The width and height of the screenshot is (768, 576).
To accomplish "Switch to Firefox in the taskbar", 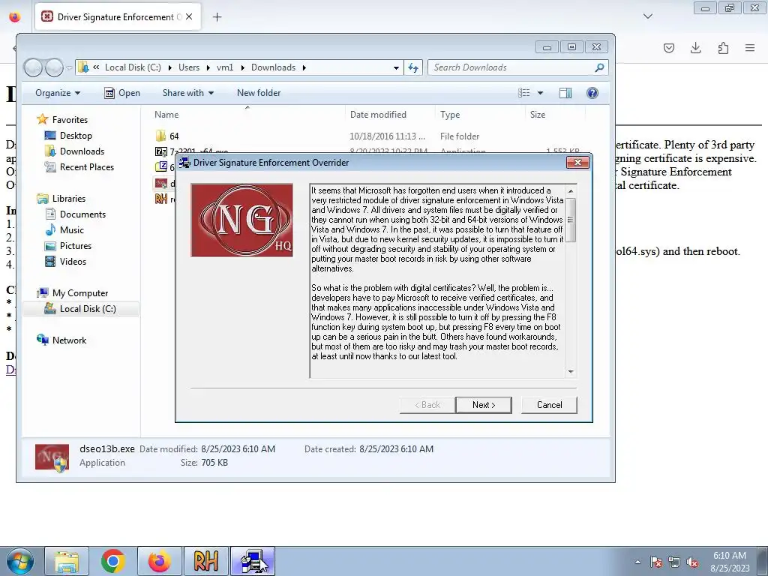I will pyautogui.click(x=159, y=561).
